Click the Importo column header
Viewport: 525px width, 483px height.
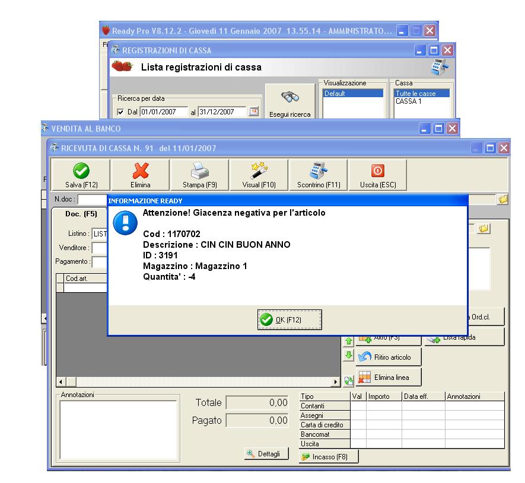click(384, 396)
